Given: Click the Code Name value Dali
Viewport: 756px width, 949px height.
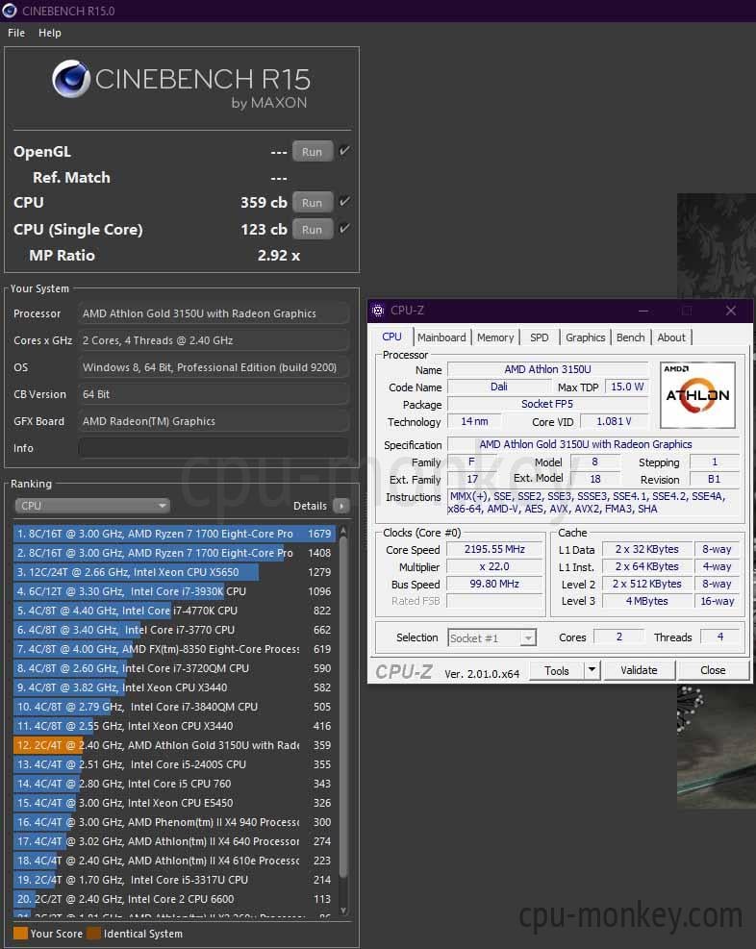Looking at the screenshot, I should click(x=499, y=387).
